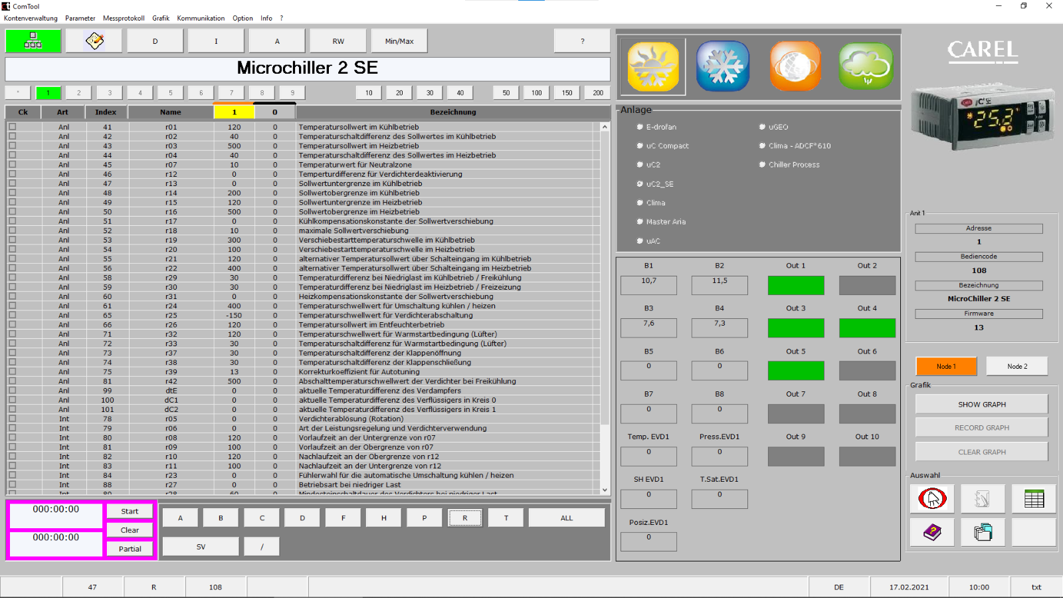
Task: Click the RECORD GRAPH button
Action: click(x=982, y=428)
